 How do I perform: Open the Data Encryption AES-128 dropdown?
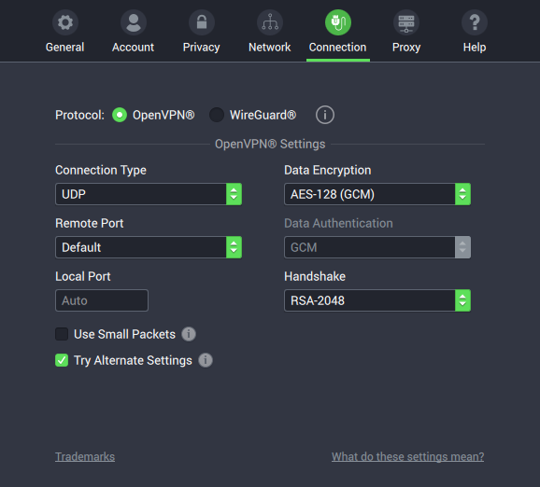[377, 194]
